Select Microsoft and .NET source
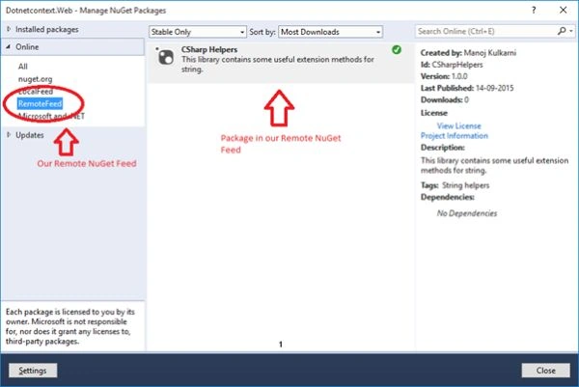The image size is (579, 387). (51, 116)
